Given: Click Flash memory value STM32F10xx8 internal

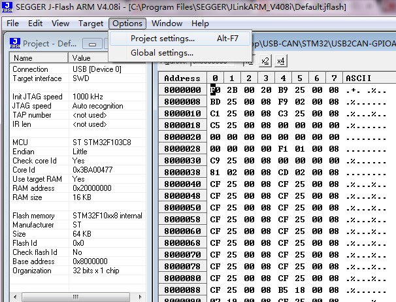Looking at the screenshot, I should click(107, 216).
